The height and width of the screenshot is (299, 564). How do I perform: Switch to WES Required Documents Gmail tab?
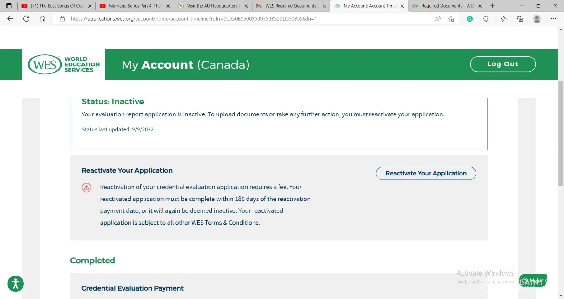coord(290,6)
